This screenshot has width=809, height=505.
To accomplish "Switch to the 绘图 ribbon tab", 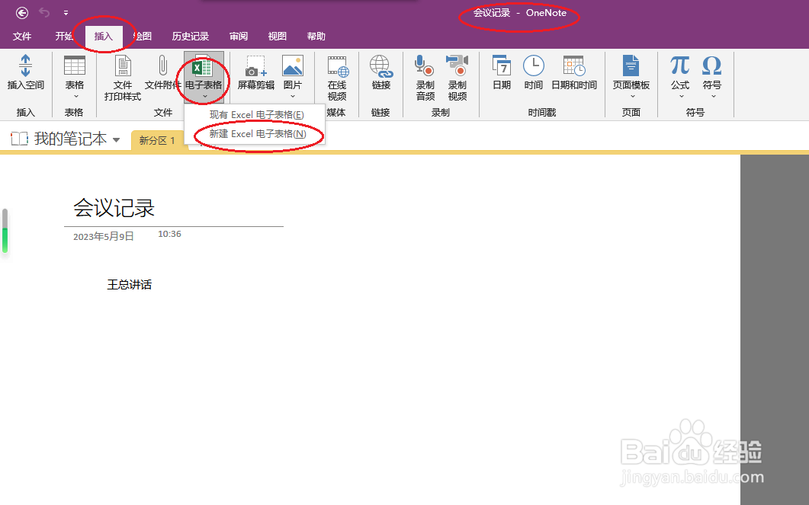I will pyautogui.click(x=143, y=36).
